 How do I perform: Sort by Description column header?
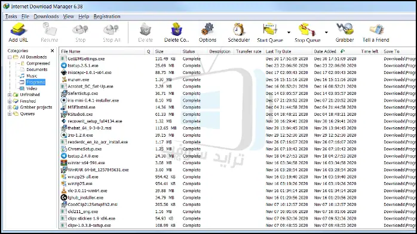[220, 51]
